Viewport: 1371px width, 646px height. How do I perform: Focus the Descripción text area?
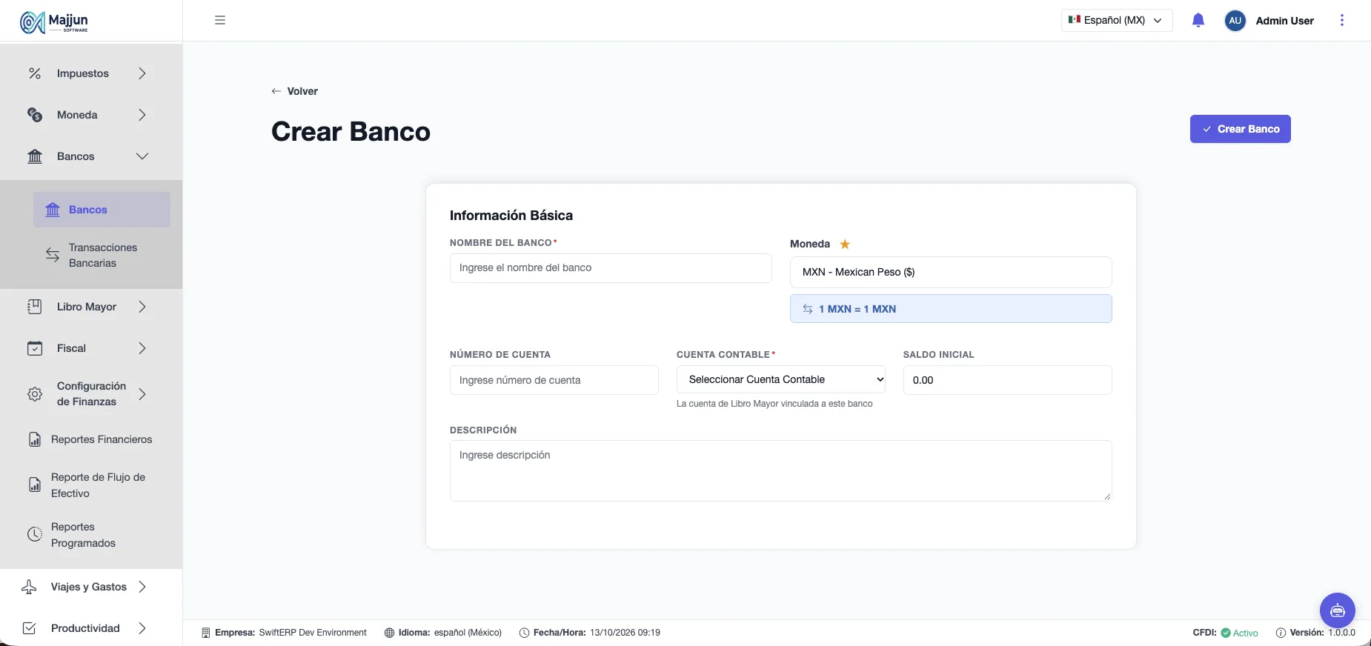click(x=780, y=471)
